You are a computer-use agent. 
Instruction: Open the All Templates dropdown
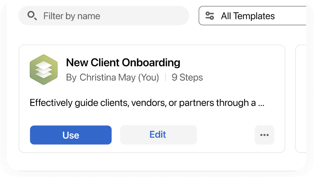click(252, 16)
